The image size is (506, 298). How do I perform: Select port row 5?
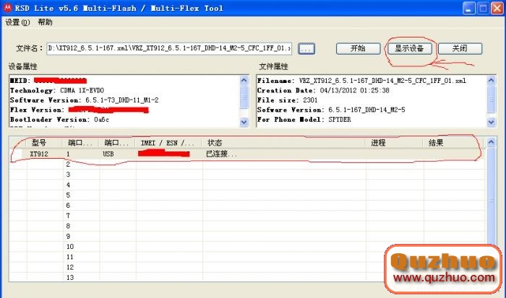pos(247,196)
